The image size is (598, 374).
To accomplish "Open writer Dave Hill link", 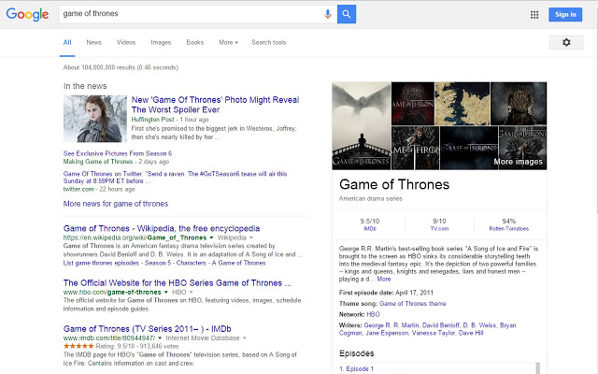I will (471, 333).
